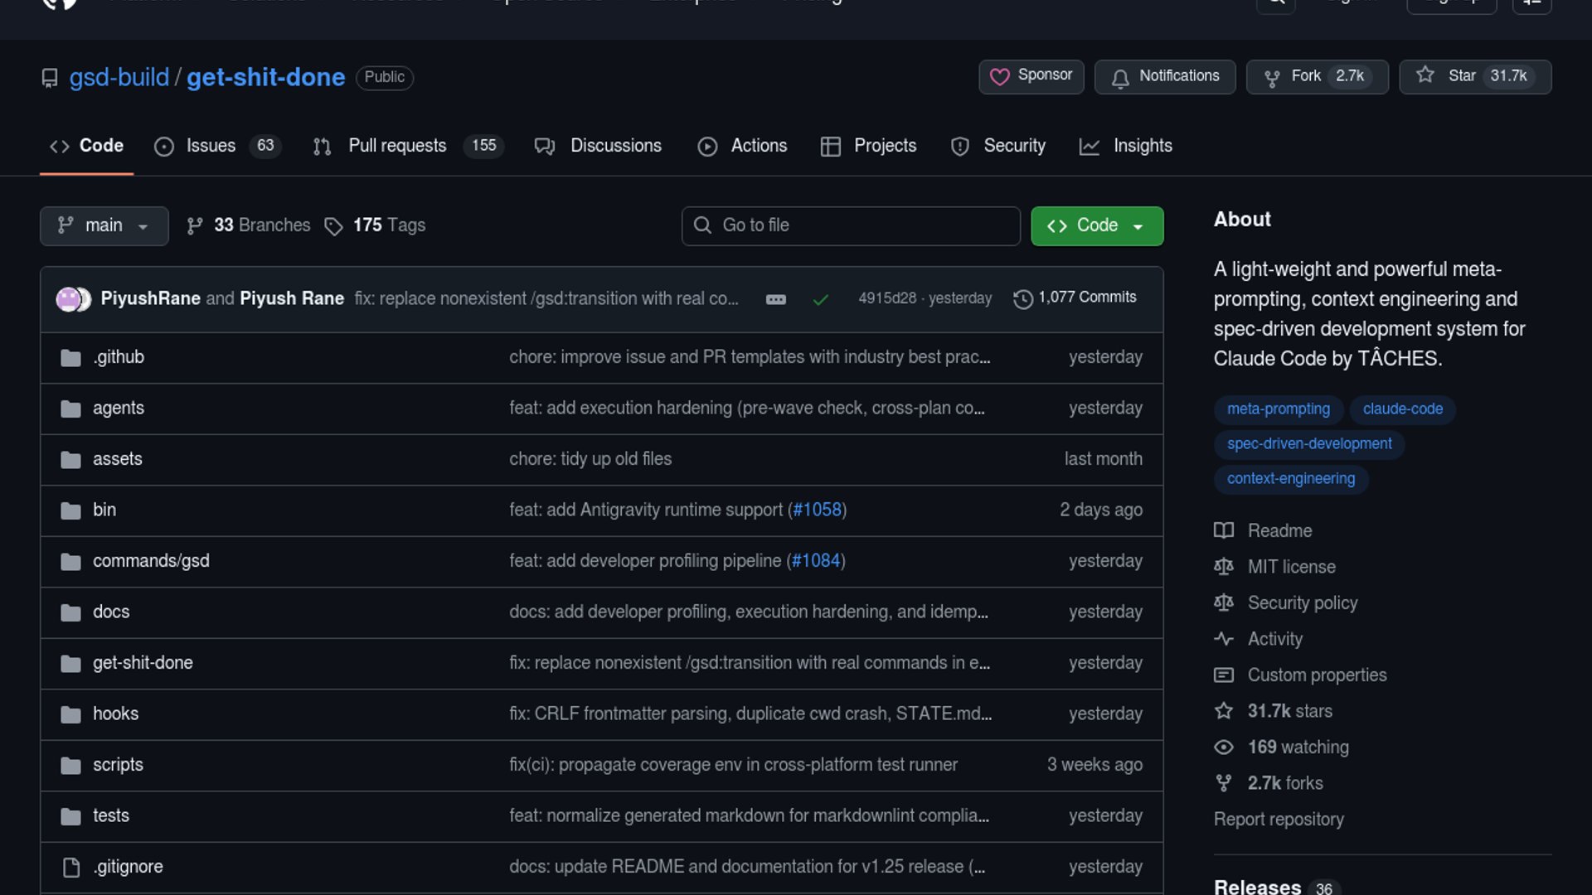Open the .gitignore file
This screenshot has height=895, width=1592.
point(128,867)
